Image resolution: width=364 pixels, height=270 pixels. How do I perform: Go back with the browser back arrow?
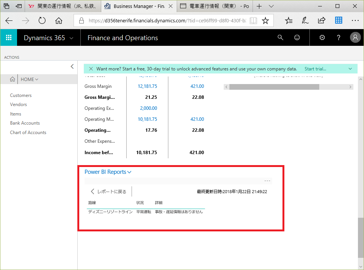(9, 20)
